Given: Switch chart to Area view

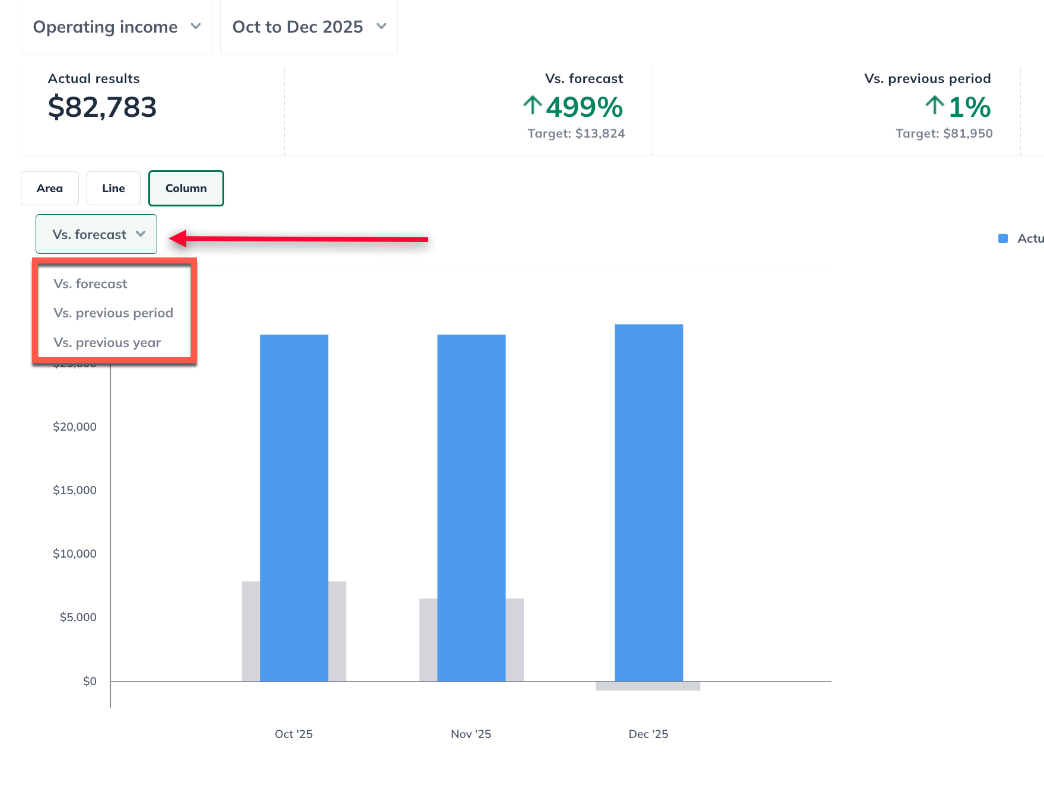Looking at the screenshot, I should [x=50, y=189].
